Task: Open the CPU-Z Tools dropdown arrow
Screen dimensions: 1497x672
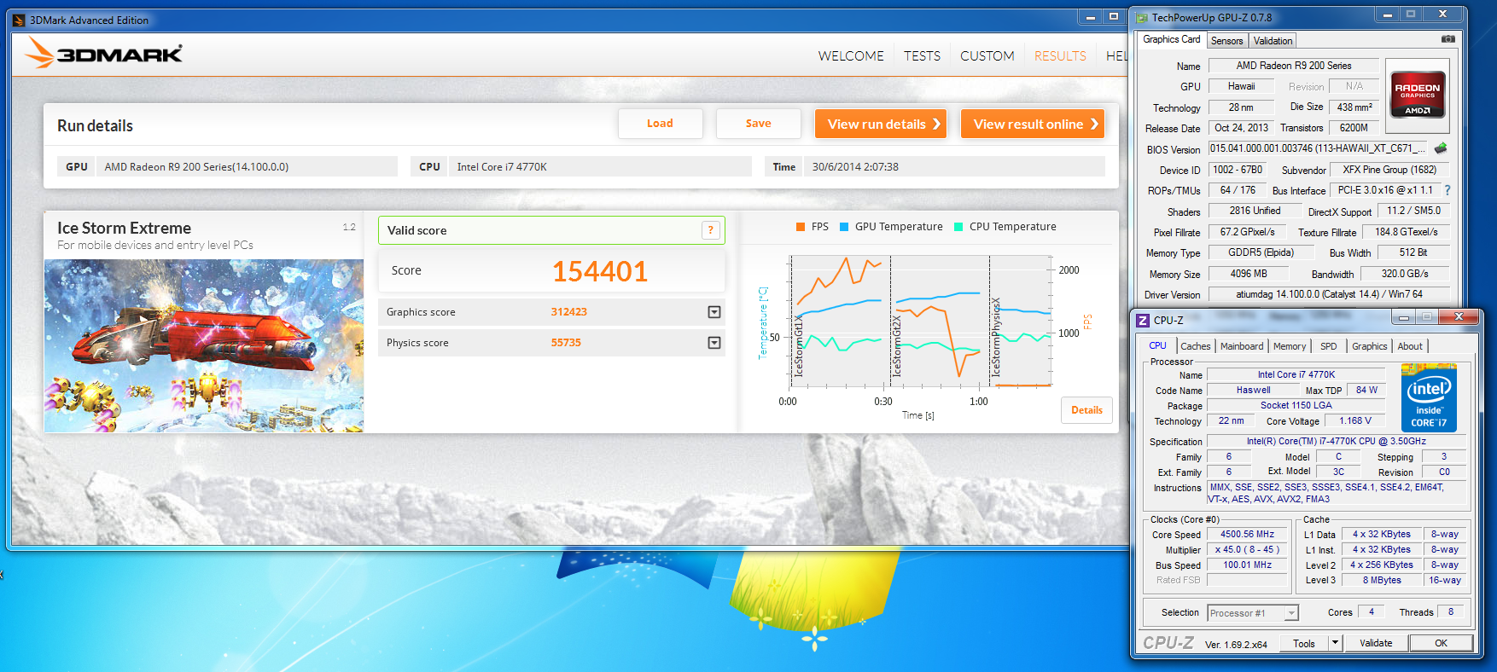Action: [1336, 643]
